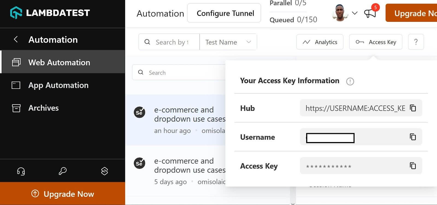The image size is (437, 205).
Task: Open the Analytics button
Action: pyautogui.click(x=320, y=42)
